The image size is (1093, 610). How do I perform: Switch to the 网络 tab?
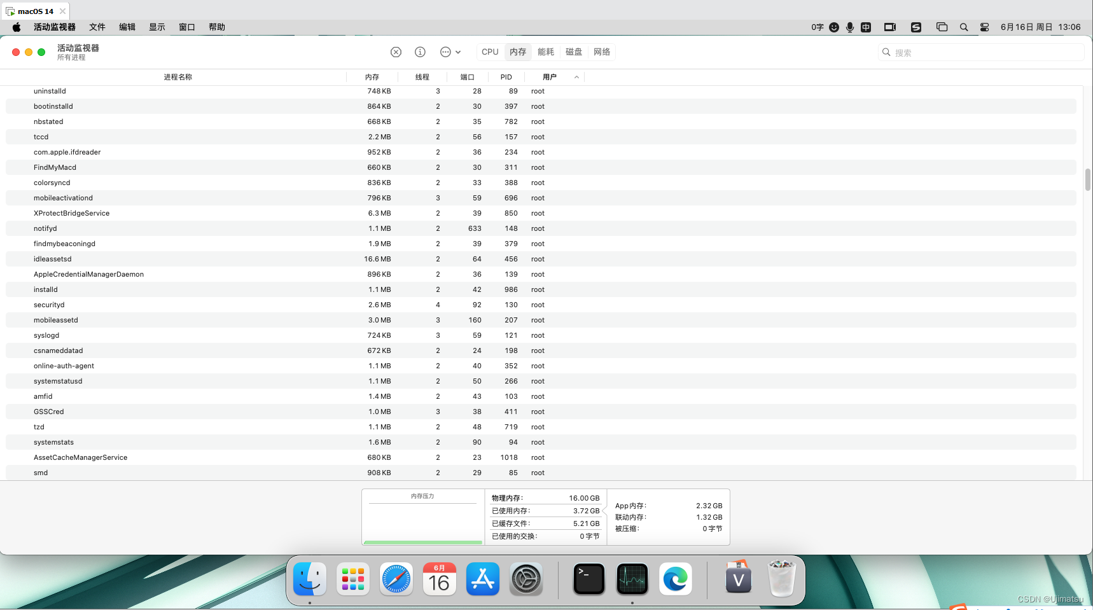click(602, 52)
